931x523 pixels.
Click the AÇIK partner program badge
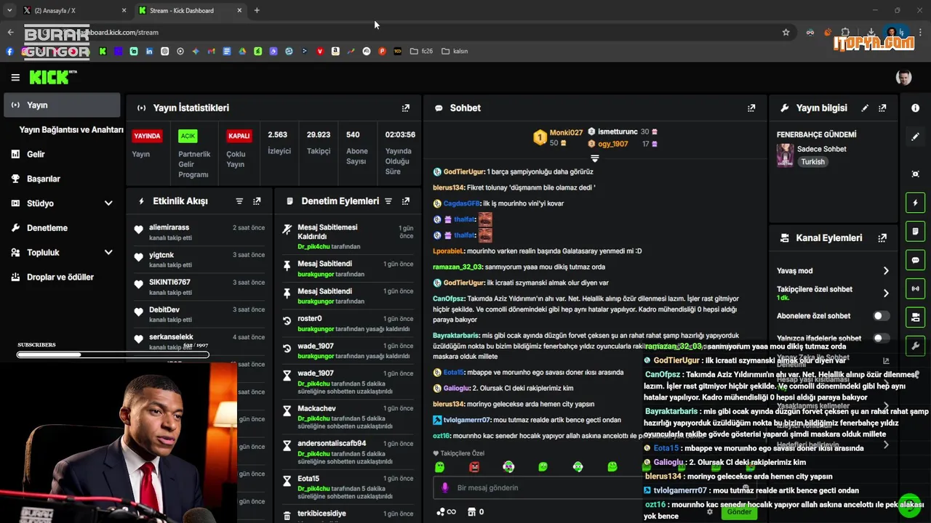click(x=188, y=136)
